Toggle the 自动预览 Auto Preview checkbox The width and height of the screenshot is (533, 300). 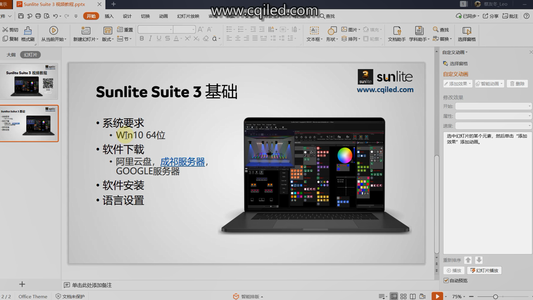pyautogui.click(x=446, y=280)
